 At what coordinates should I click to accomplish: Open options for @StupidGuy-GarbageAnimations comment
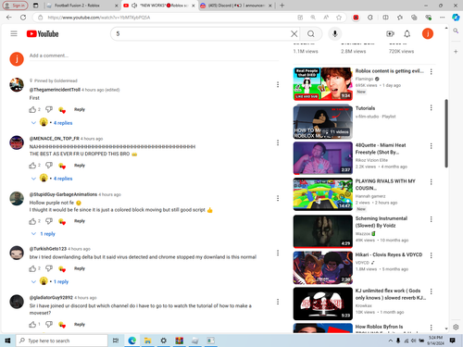(278, 198)
